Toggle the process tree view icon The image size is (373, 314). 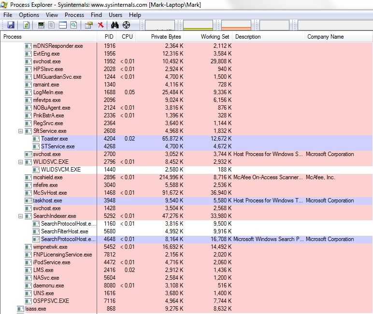tap(51, 25)
